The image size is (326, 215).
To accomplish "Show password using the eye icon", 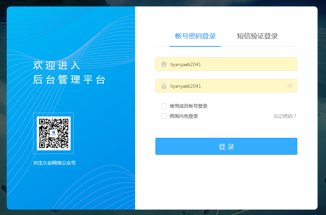I will (290, 86).
